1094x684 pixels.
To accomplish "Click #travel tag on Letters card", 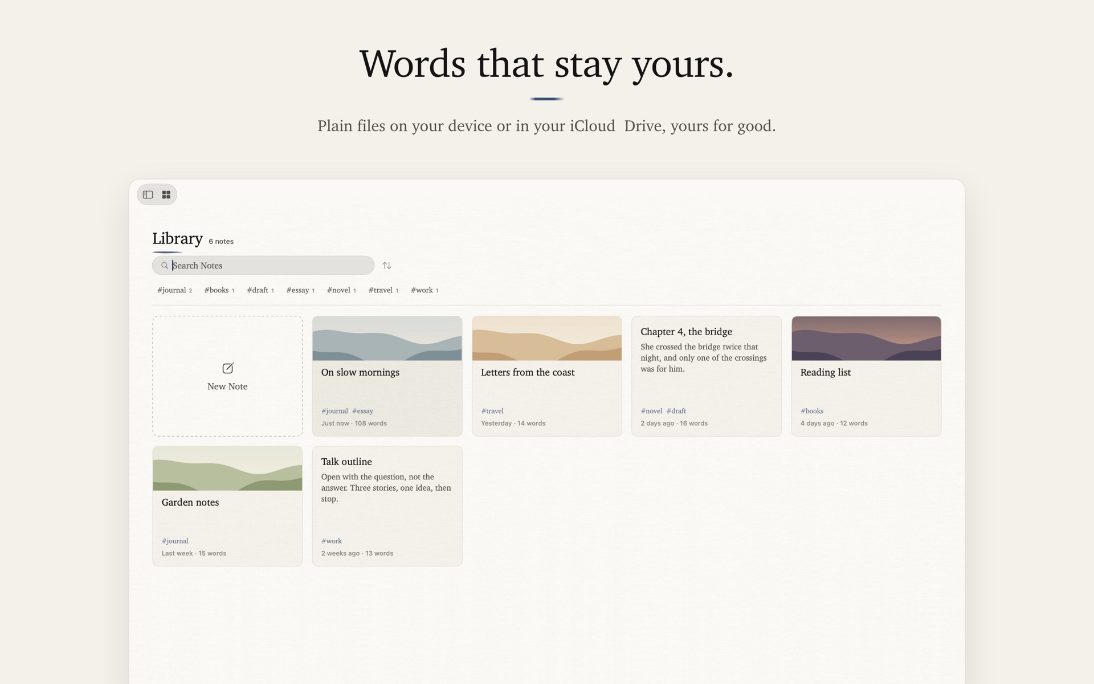I will (x=492, y=411).
